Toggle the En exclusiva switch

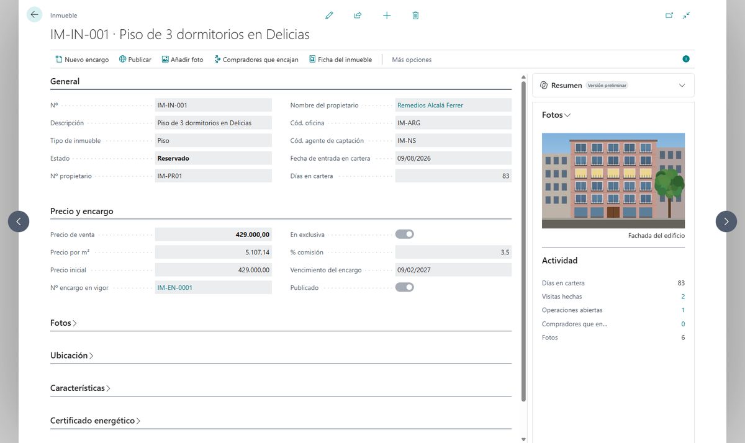pos(405,234)
